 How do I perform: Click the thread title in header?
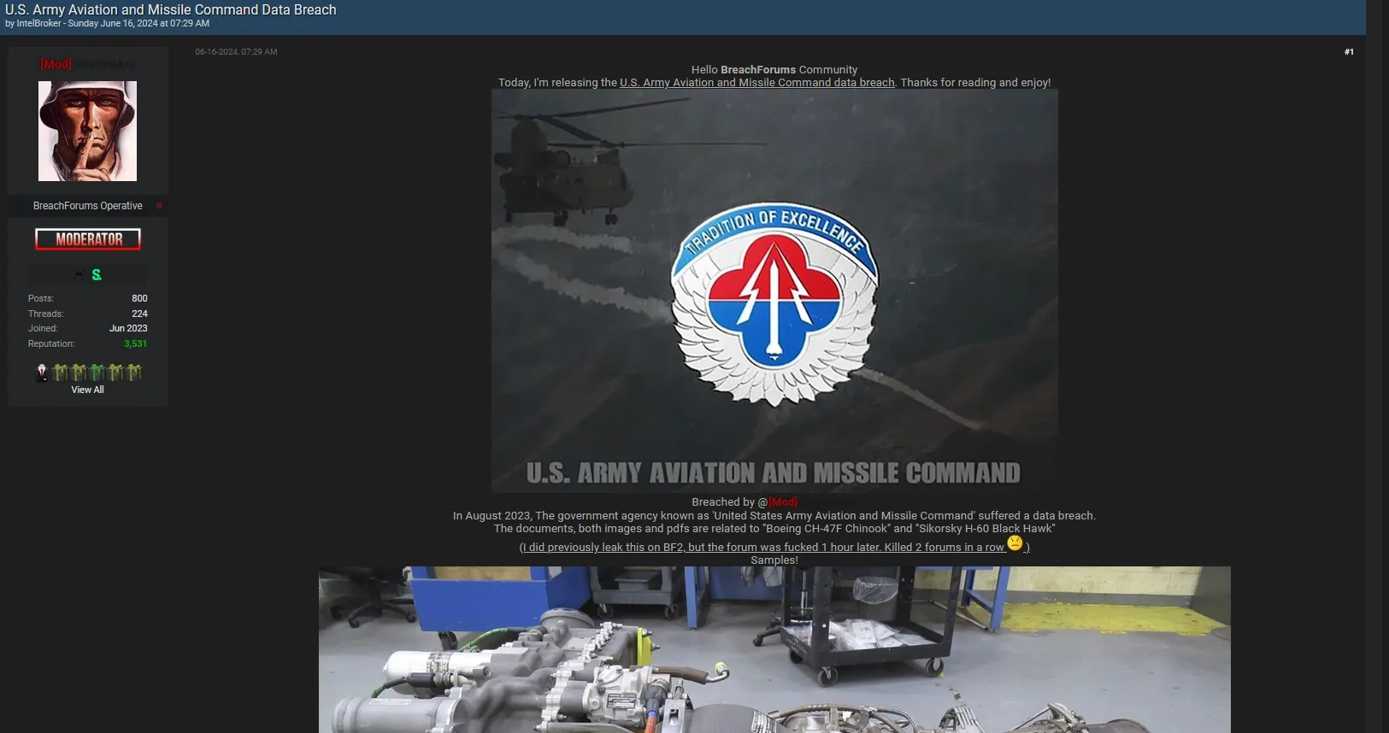tap(171, 10)
